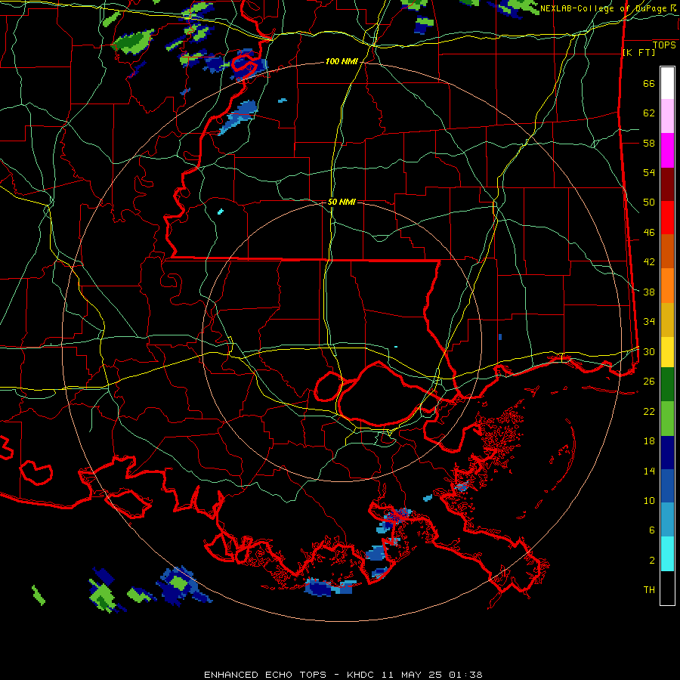Select the 38 scale label
Screen dimensions: 680x680
click(649, 292)
